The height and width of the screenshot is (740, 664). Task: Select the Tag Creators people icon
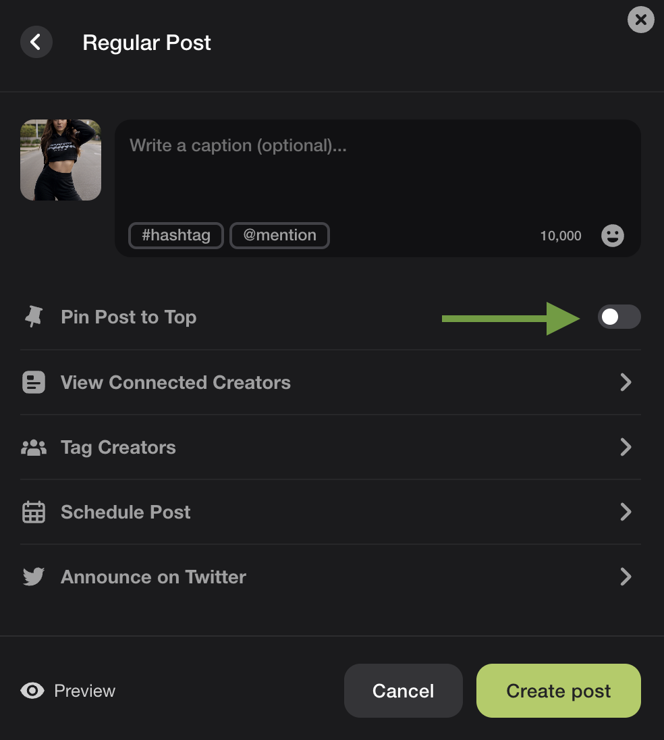[x=33, y=447]
